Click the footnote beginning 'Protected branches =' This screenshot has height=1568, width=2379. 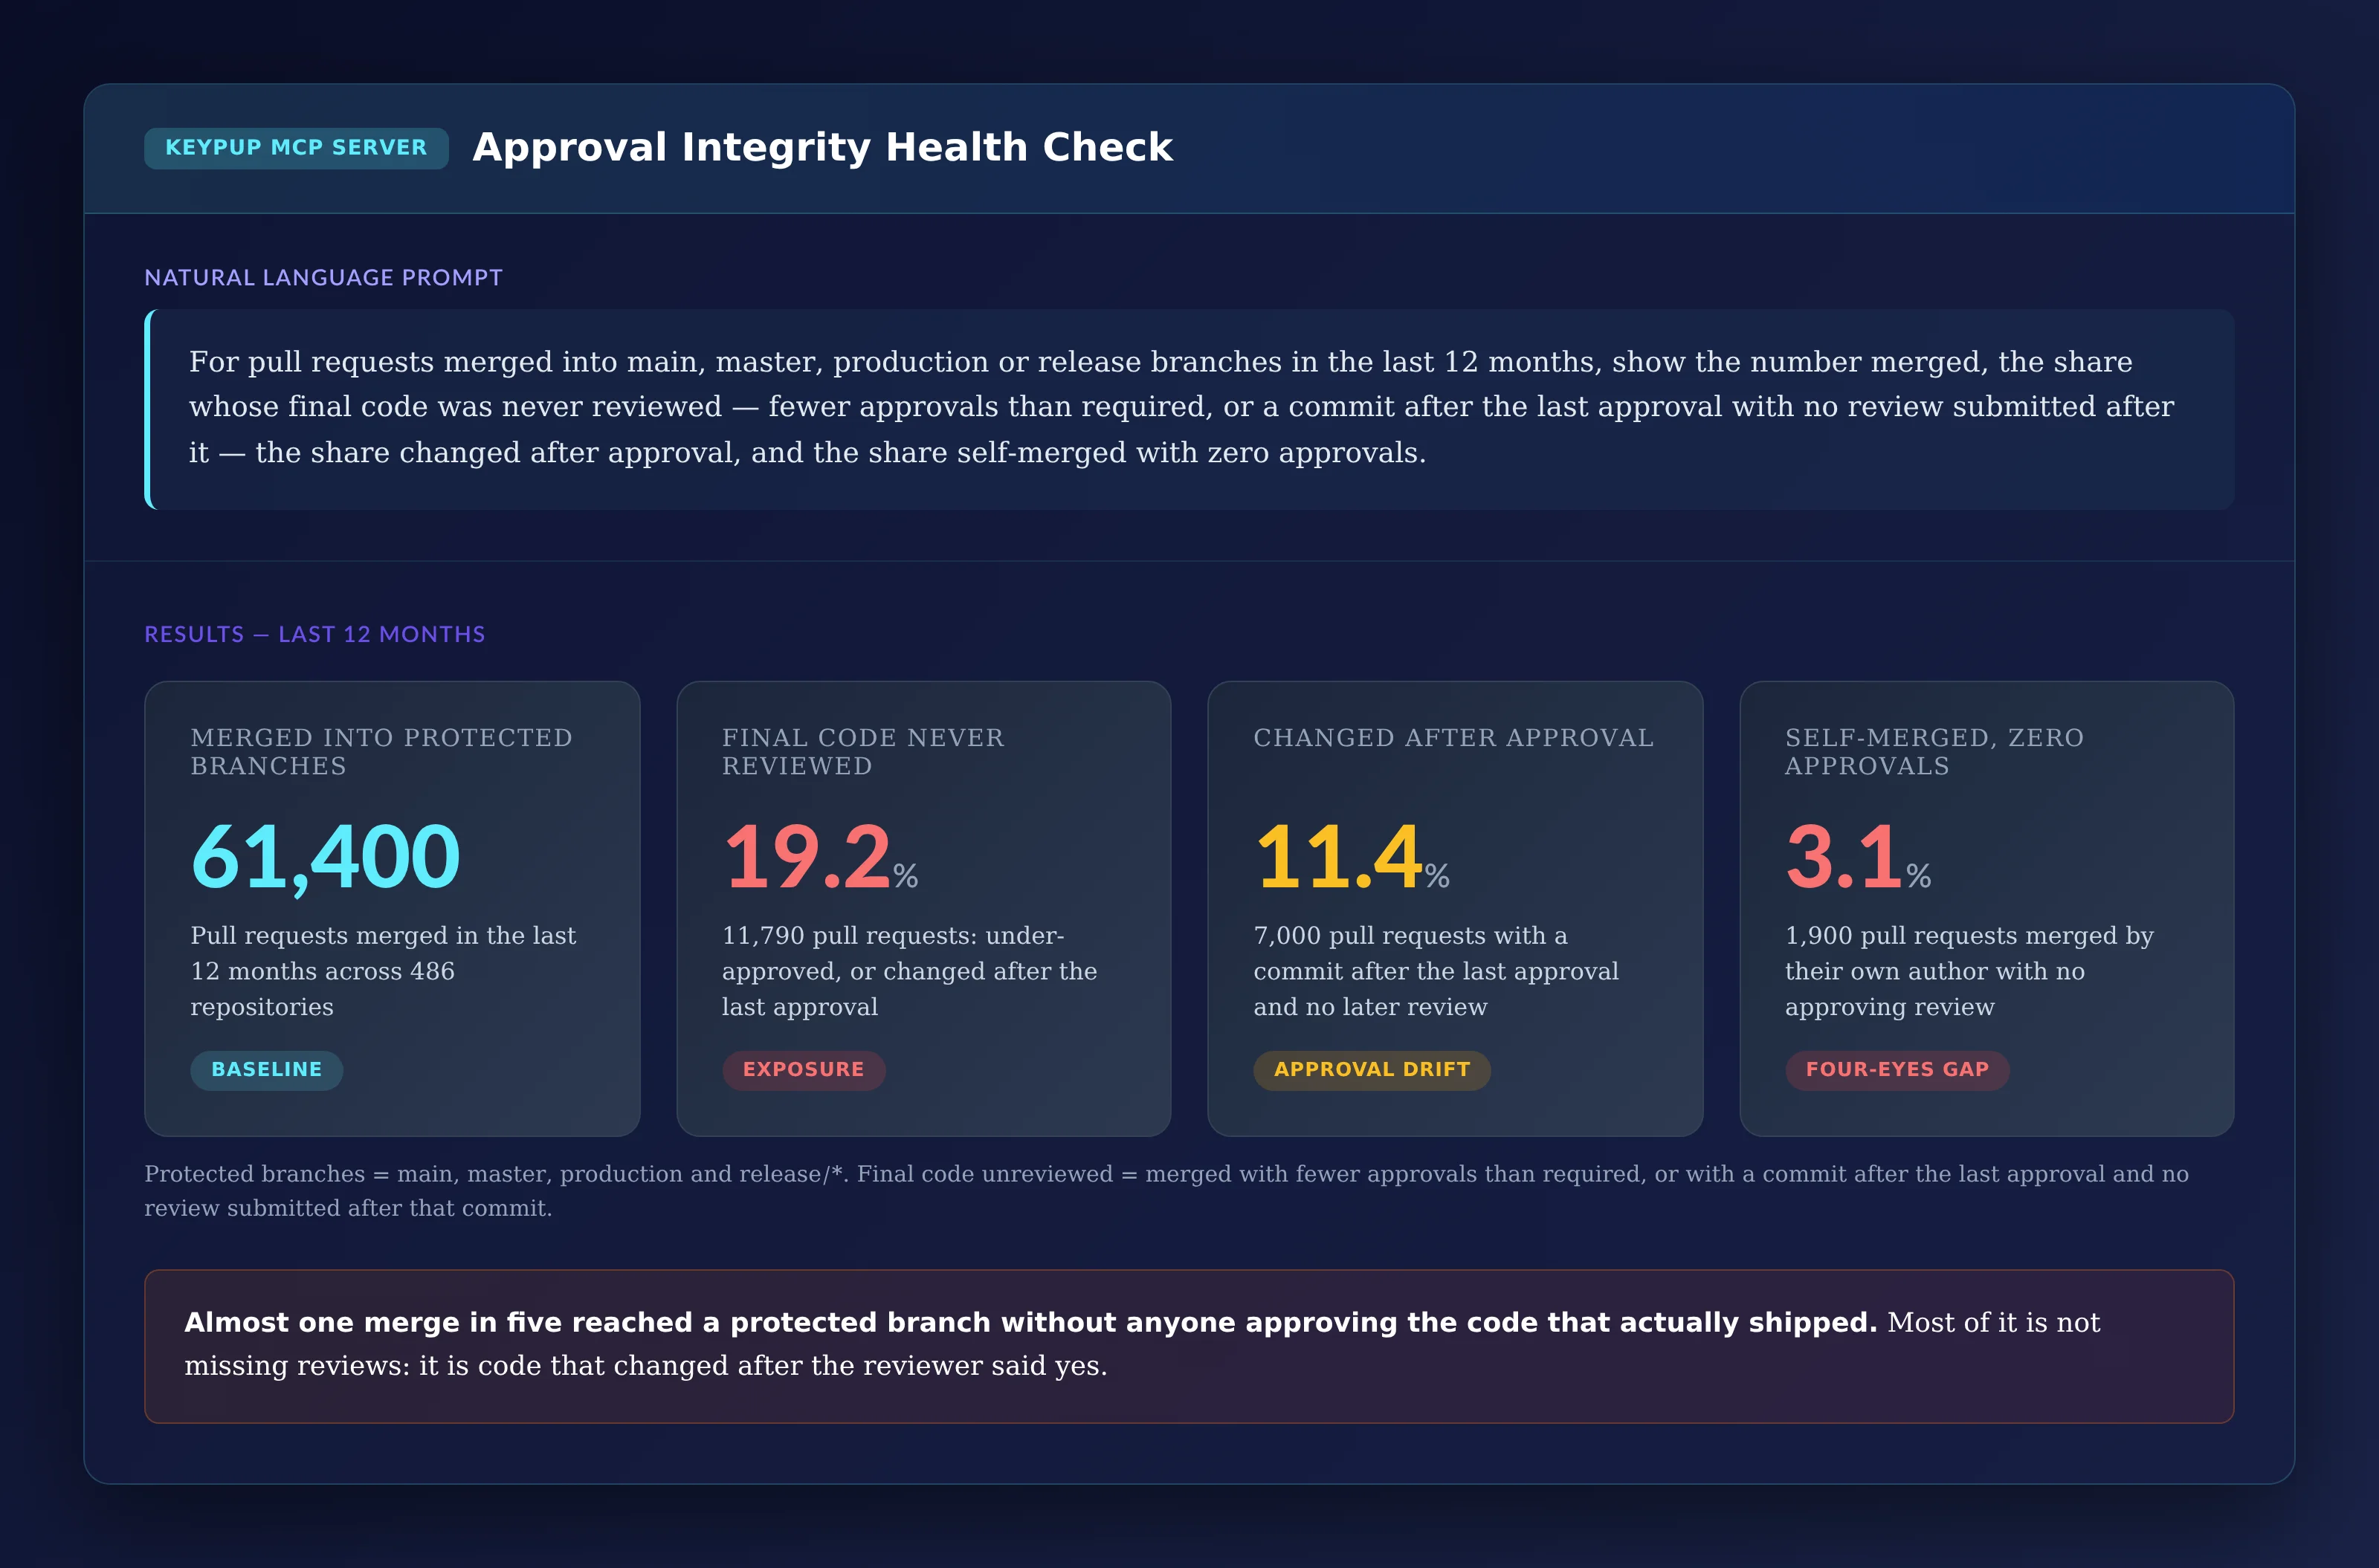[1166, 1191]
